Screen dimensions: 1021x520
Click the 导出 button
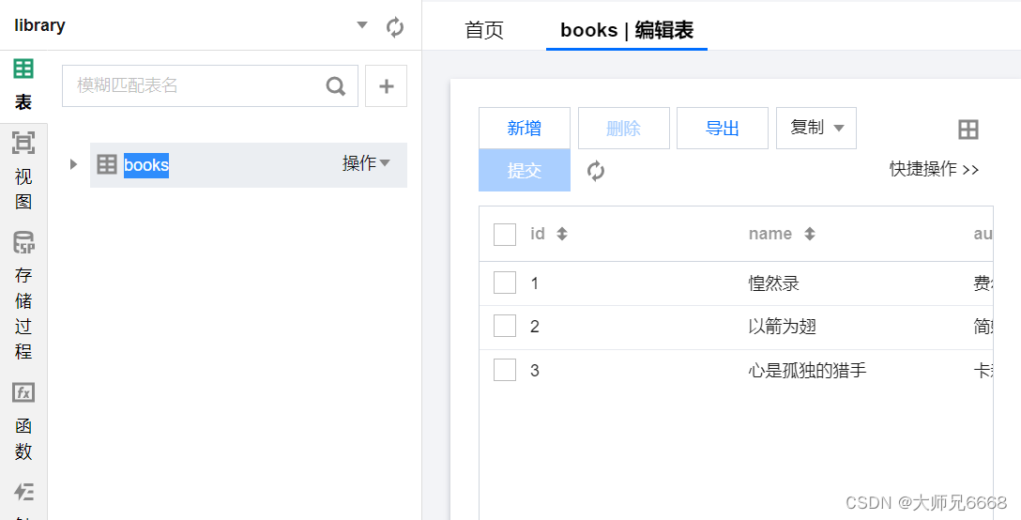click(723, 129)
